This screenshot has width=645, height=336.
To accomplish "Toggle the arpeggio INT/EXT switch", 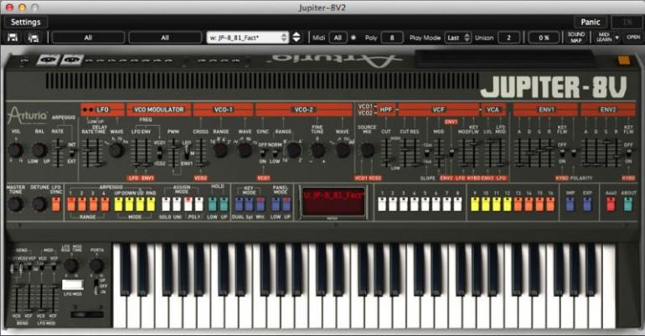I will click(x=72, y=153).
